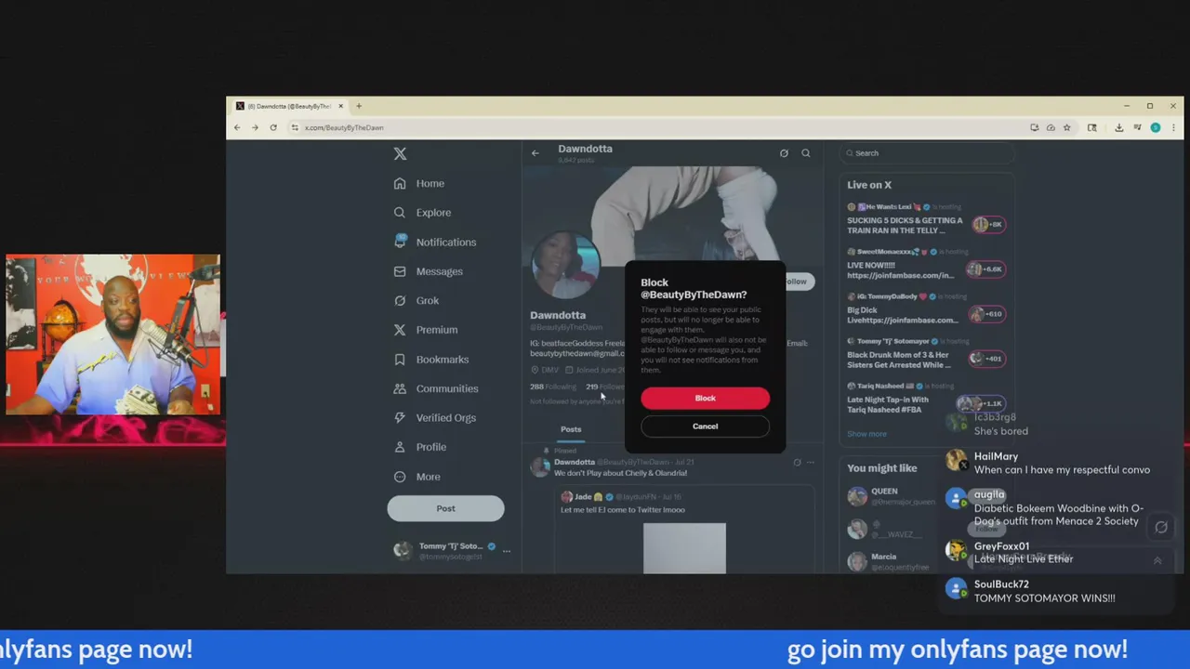Open 288 Following count link

tap(553, 387)
